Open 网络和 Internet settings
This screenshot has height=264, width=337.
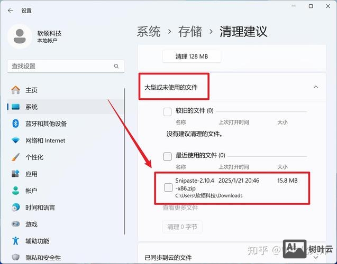(x=66, y=140)
